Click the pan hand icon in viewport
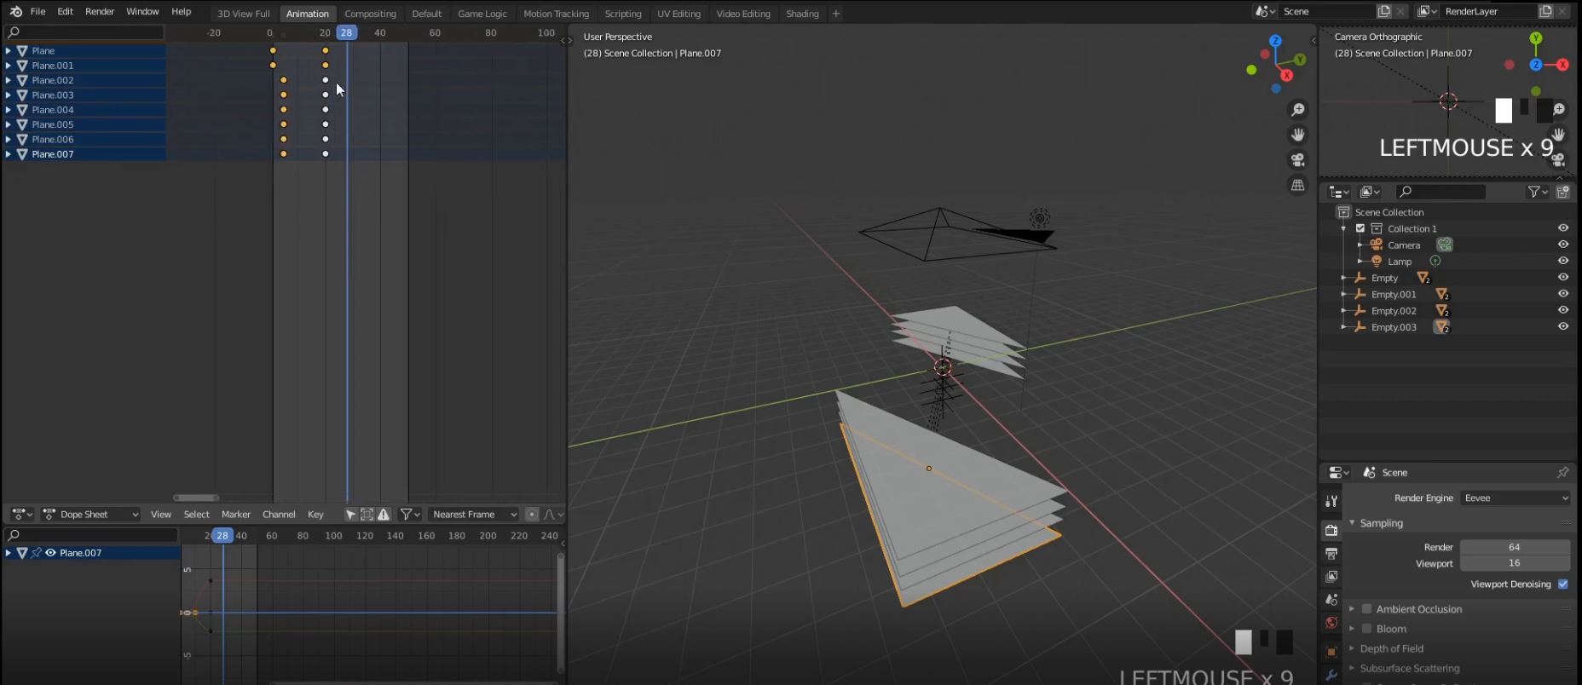The image size is (1582, 685). (x=1297, y=135)
